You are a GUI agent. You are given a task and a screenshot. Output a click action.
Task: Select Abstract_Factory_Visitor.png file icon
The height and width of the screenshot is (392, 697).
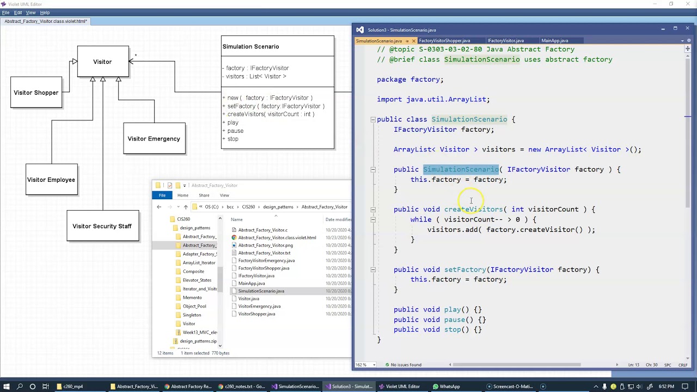(x=234, y=246)
